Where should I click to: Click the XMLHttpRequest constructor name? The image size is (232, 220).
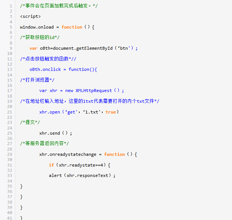pos(93,91)
